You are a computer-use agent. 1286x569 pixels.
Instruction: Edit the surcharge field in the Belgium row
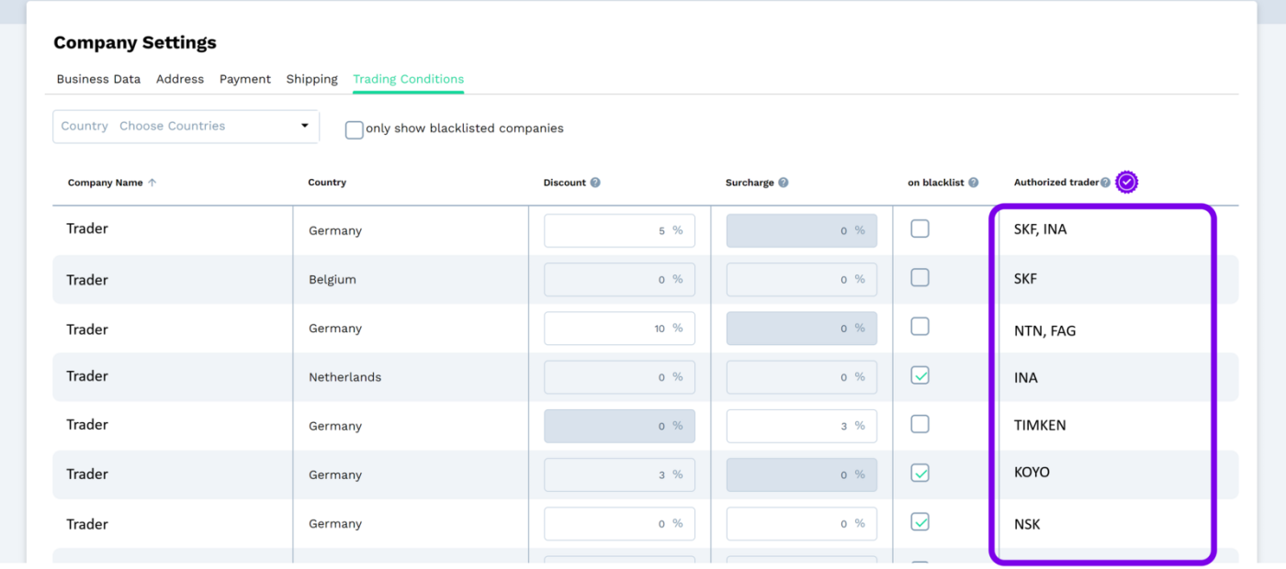(x=802, y=279)
